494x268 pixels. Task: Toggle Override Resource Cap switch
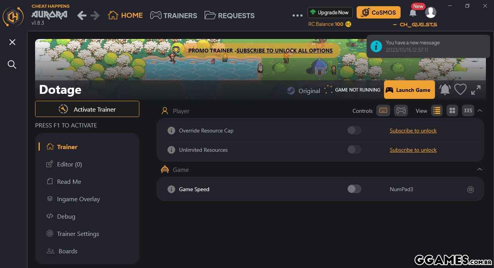tap(354, 131)
